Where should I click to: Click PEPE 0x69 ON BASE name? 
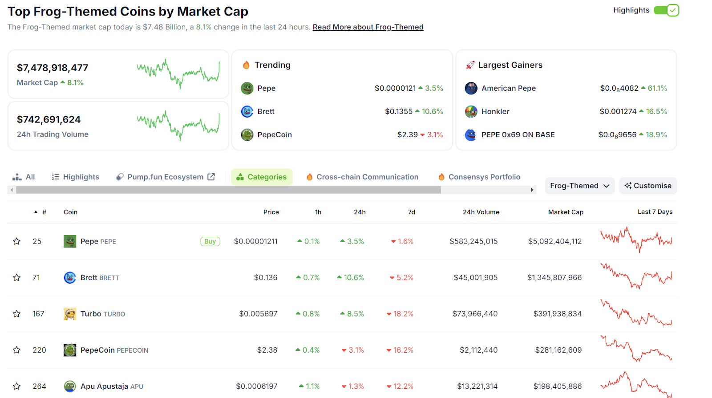coord(518,134)
